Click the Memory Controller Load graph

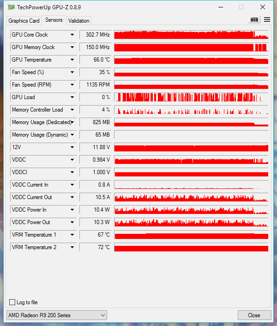191,110
